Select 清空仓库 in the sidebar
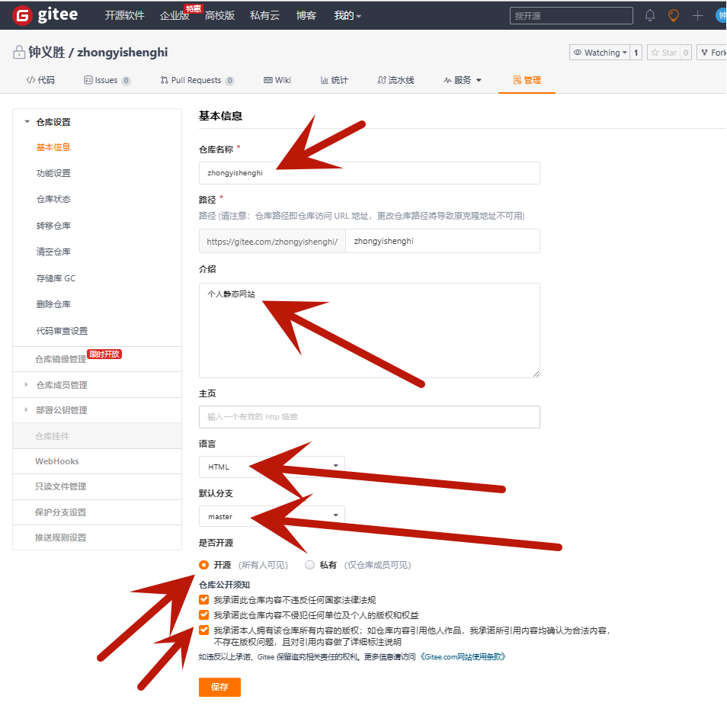The width and height of the screenshot is (727, 709). coord(53,252)
